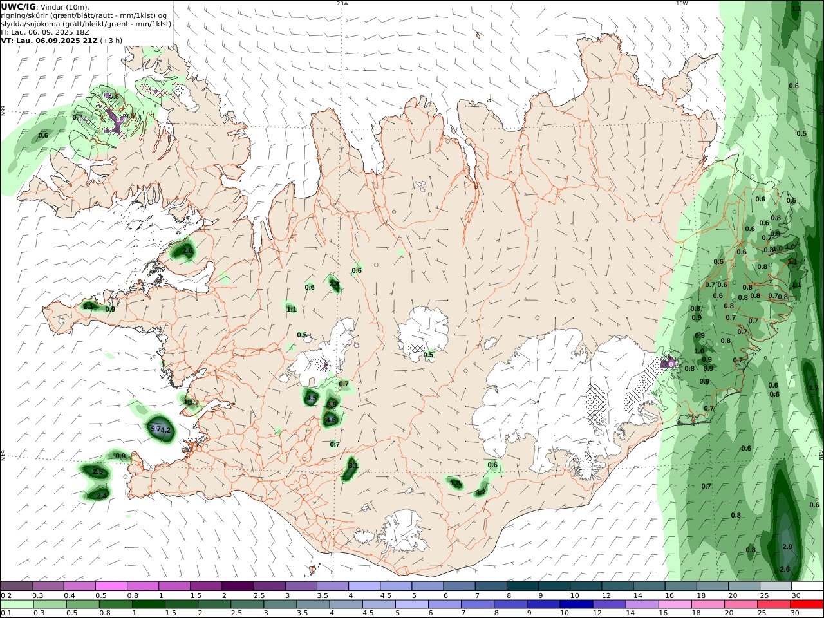This screenshot has height=618, width=824.
Task: Click the bright pink 0.5 swatch in the snow scale
Action: [111, 586]
